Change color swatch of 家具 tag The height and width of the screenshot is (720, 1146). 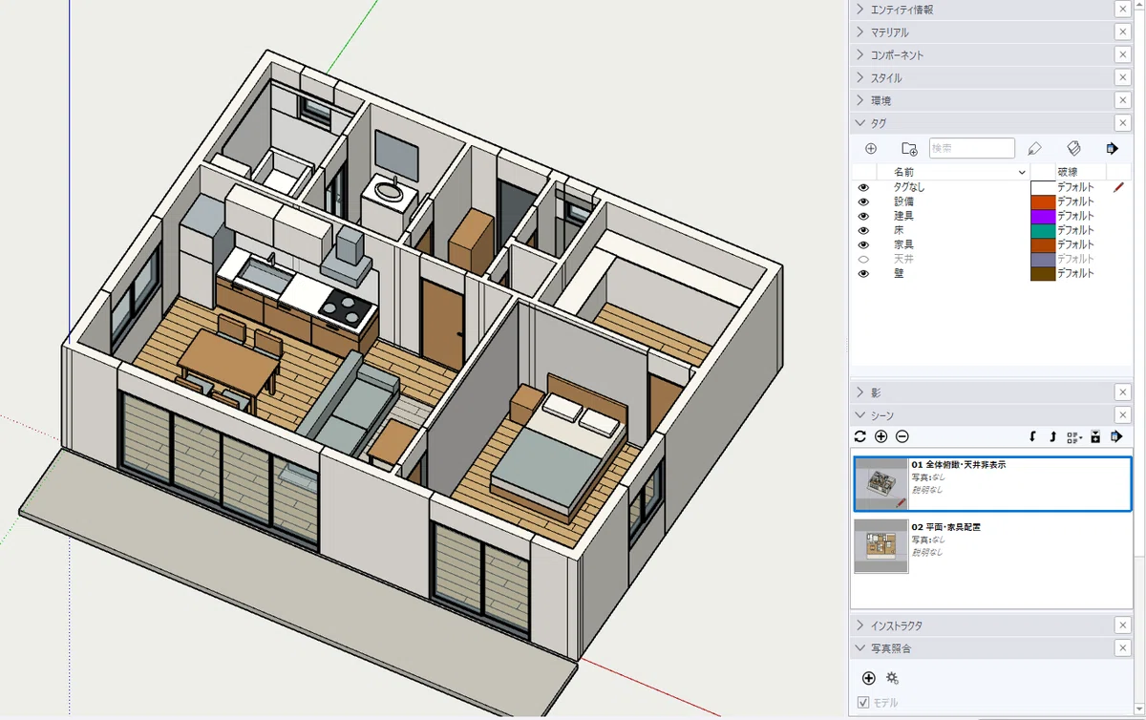point(1043,244)
